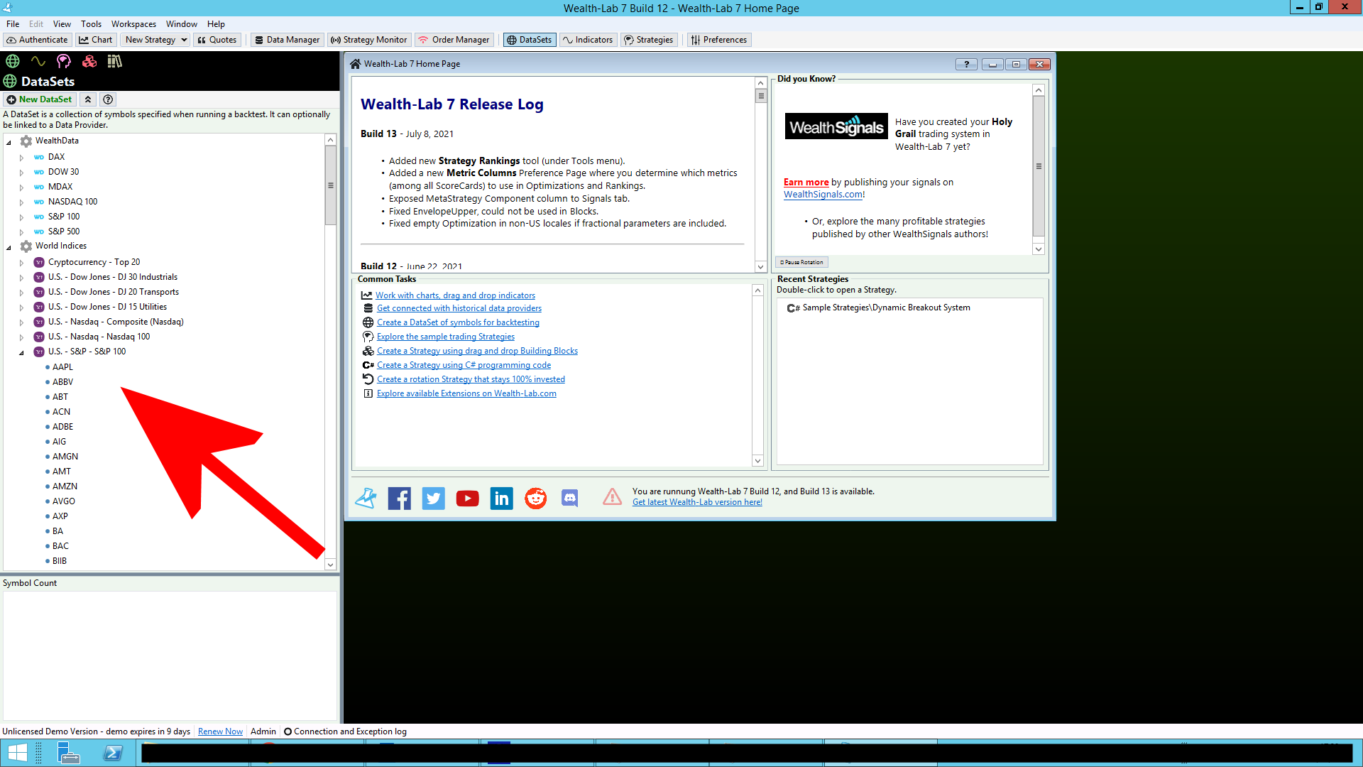Expand the NASDAQ 100 tree node
This screenshot has width=1363, height=767.
pos(21,202)
